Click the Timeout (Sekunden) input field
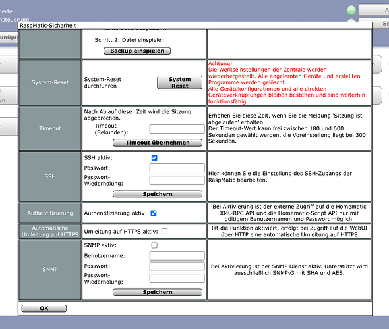This screenshot has height=329, width=389. tap(177, 129)
